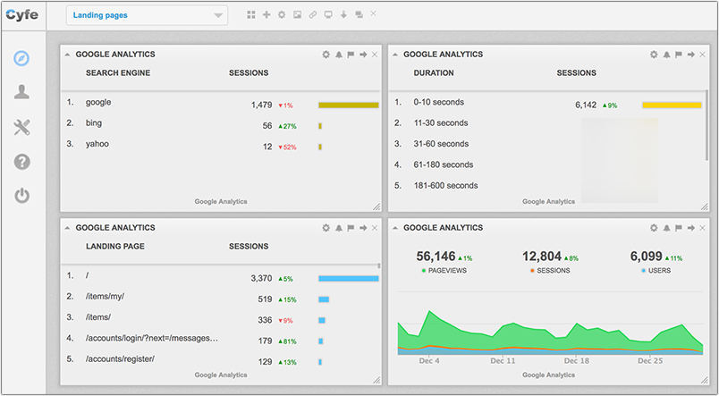Open the tools wrench icon in sidebar
The width and height of the screenshot is (719, 396).
[x=21, y=127]
